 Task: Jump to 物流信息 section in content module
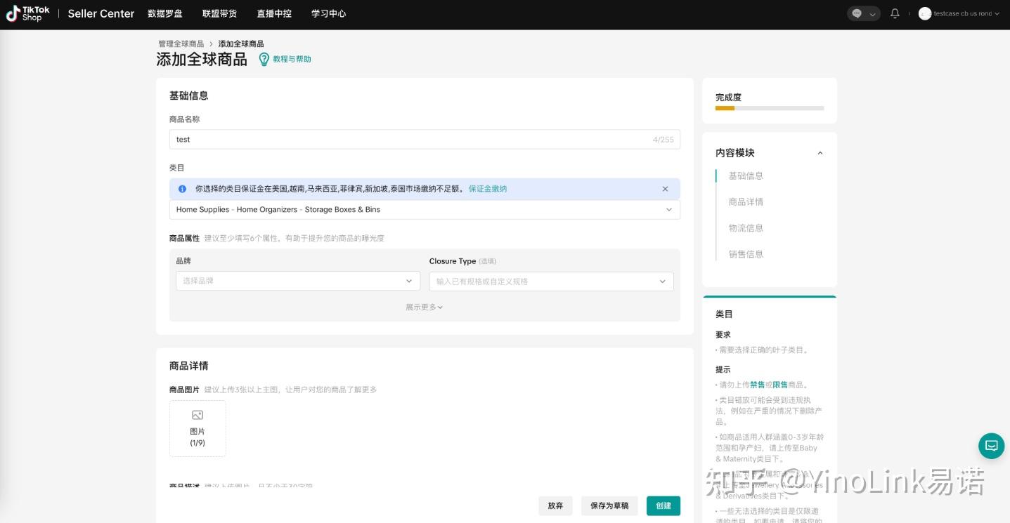coord(746,227)
